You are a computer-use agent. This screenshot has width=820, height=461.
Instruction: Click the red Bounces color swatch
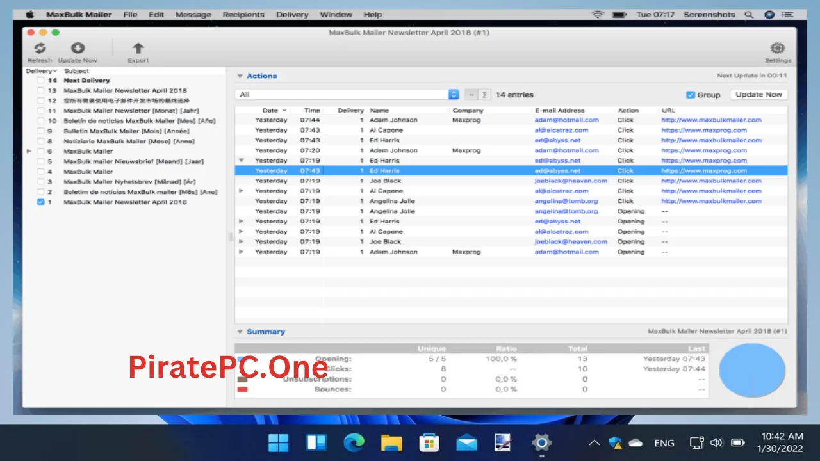pyautogui.click(x=242, y=389)
